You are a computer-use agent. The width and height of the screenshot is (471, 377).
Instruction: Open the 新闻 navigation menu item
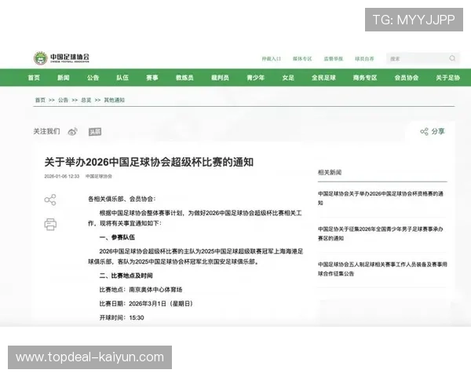(64, 78)
